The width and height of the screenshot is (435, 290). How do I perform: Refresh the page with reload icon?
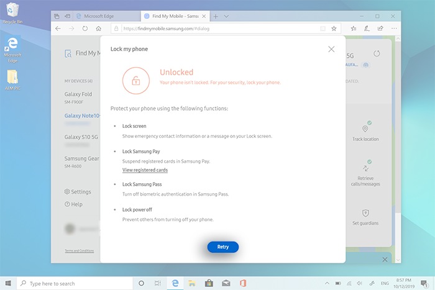click(x=85, y=29)
